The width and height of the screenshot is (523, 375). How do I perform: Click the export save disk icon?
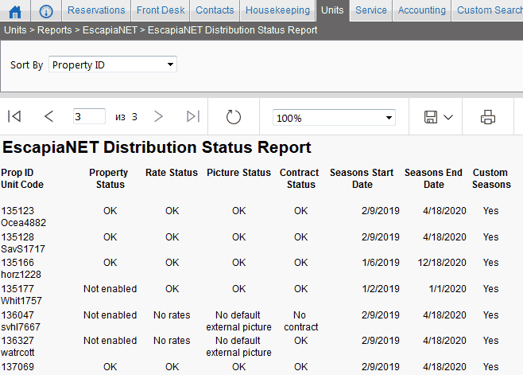(x=431, y=117)
